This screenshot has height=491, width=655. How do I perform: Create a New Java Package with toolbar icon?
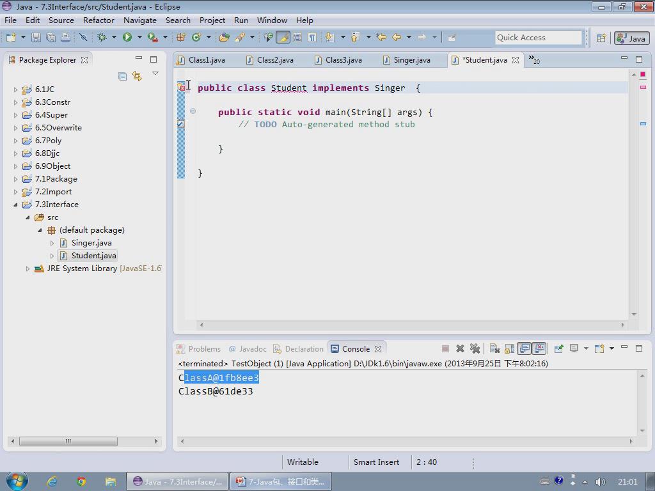click(181, 38)
